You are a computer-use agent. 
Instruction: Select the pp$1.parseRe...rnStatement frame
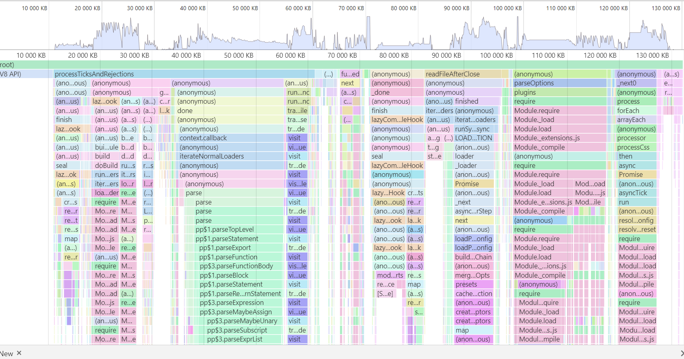coord(240,294)
